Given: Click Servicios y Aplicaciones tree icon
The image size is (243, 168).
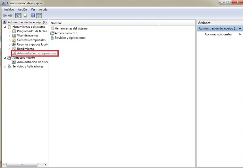Looking at the screenshot, I should click(9, 67).
